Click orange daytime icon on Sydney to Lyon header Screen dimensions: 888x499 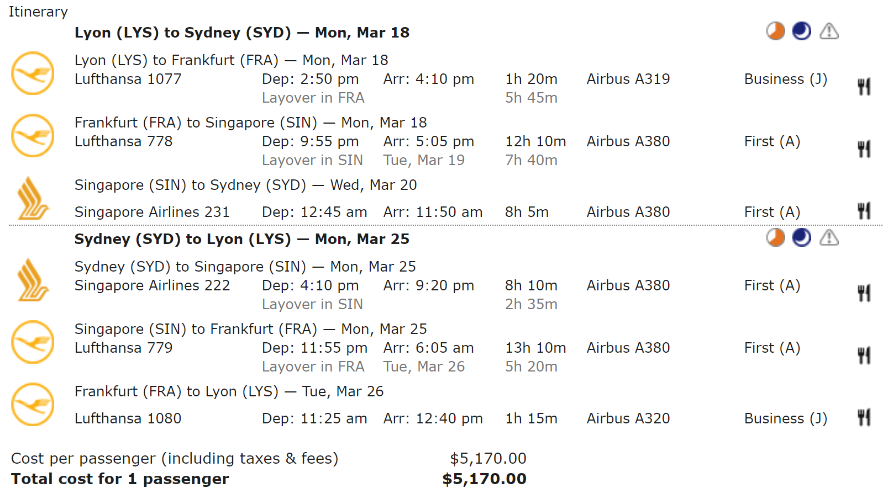click(776, 238)
